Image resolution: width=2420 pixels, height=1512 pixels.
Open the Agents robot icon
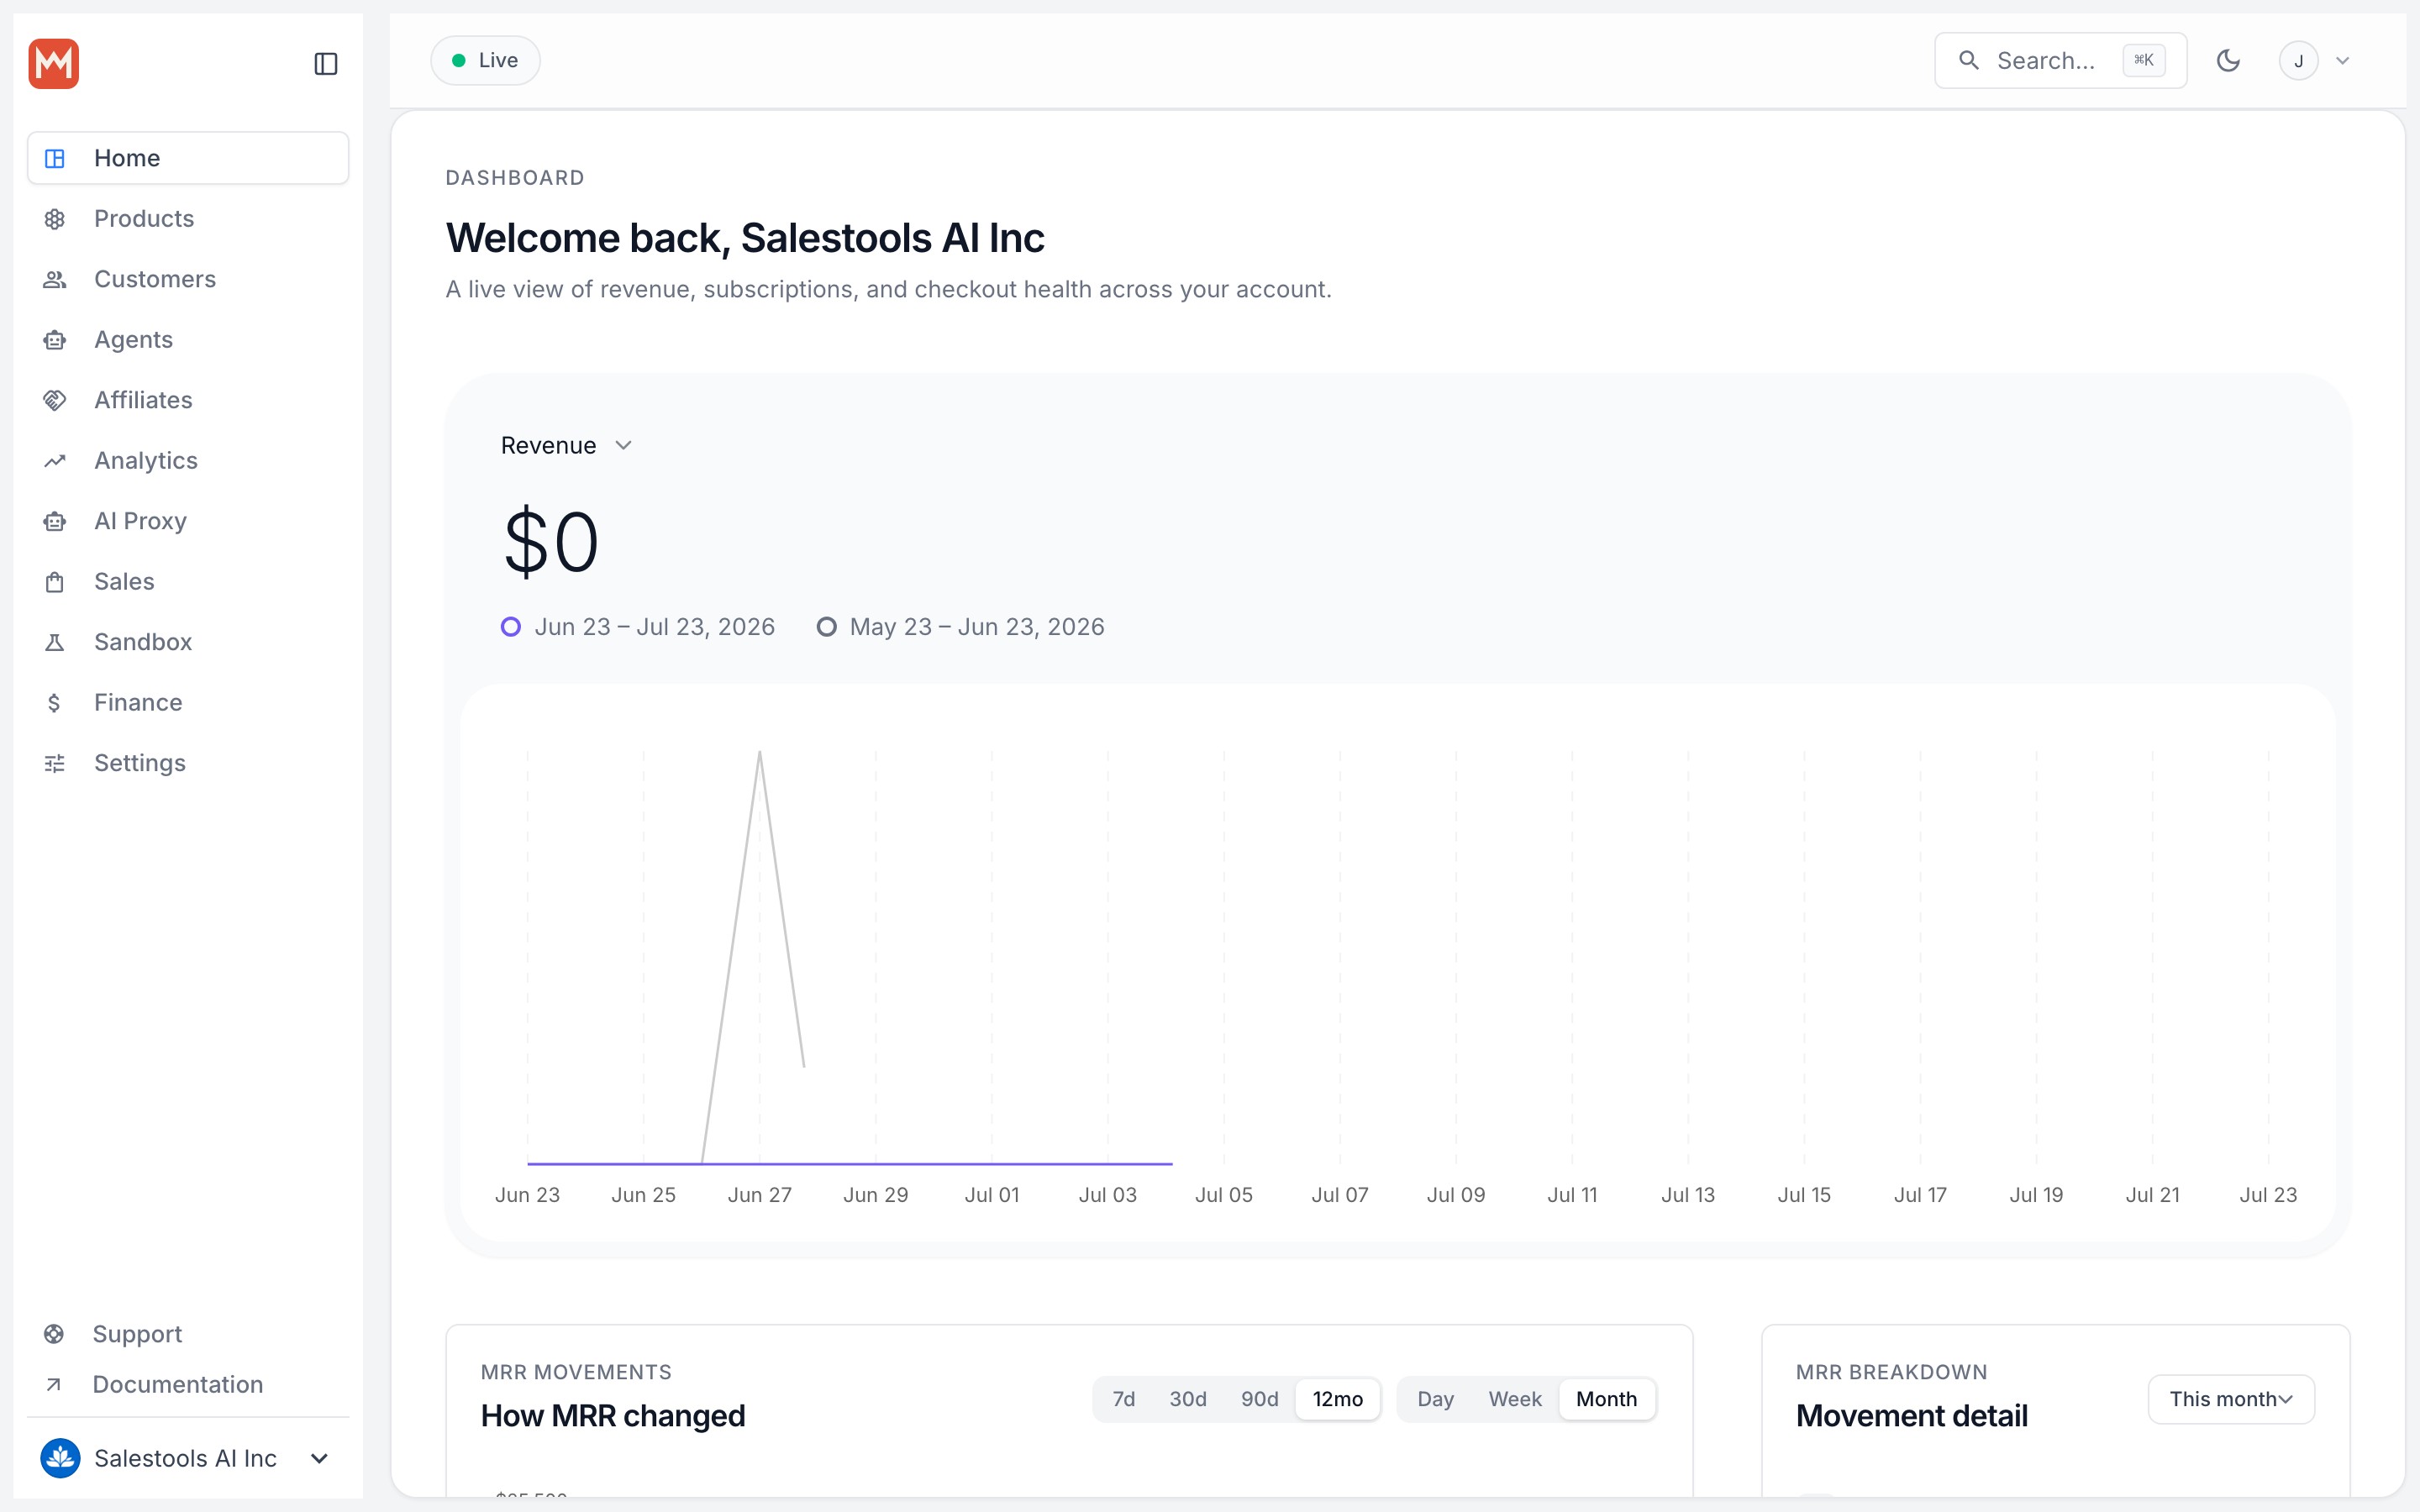(x=55, y=340)
